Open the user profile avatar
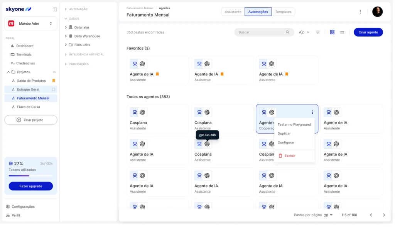This screenshot has height=227, width=395. 377,12
